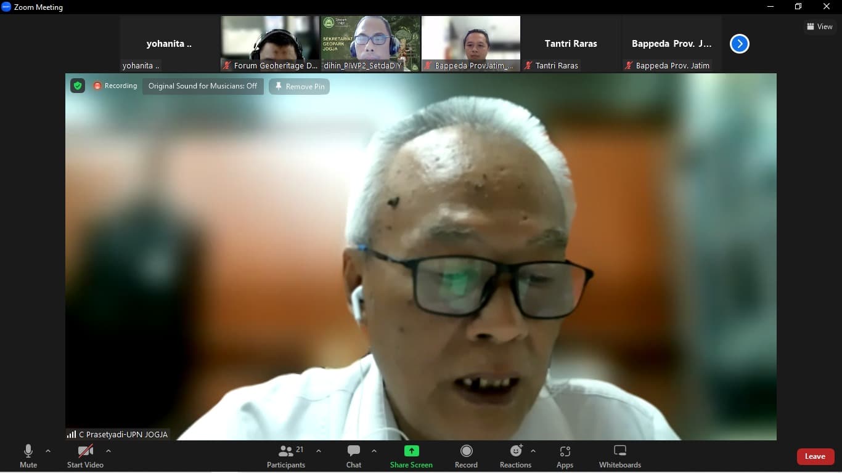This screenshot has height=473, width=842.
Task: Show next participants with blue arrow
Action: pyautogui.click(x=740, y=44)
